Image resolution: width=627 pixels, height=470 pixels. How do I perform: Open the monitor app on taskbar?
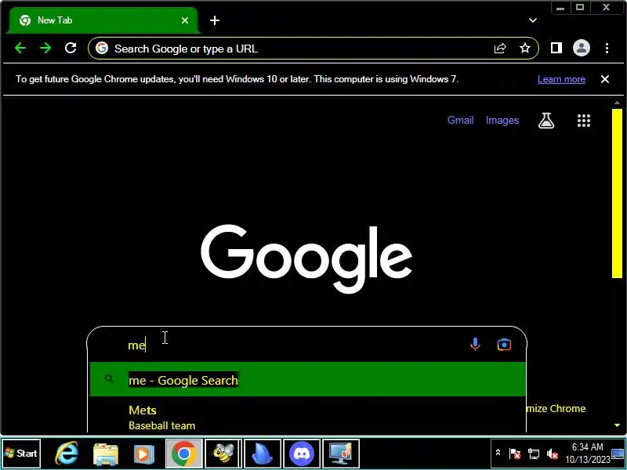(x=340, y=454)
